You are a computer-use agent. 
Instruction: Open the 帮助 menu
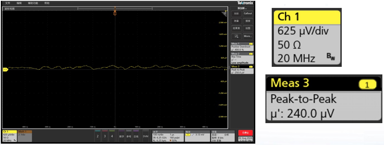point(47,3)
